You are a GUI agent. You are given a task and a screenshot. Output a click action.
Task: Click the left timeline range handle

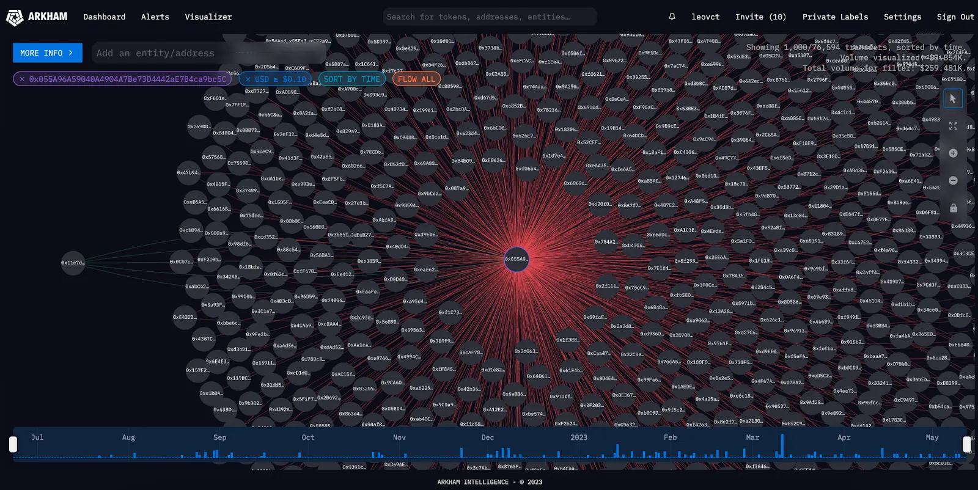click(13, 444)
